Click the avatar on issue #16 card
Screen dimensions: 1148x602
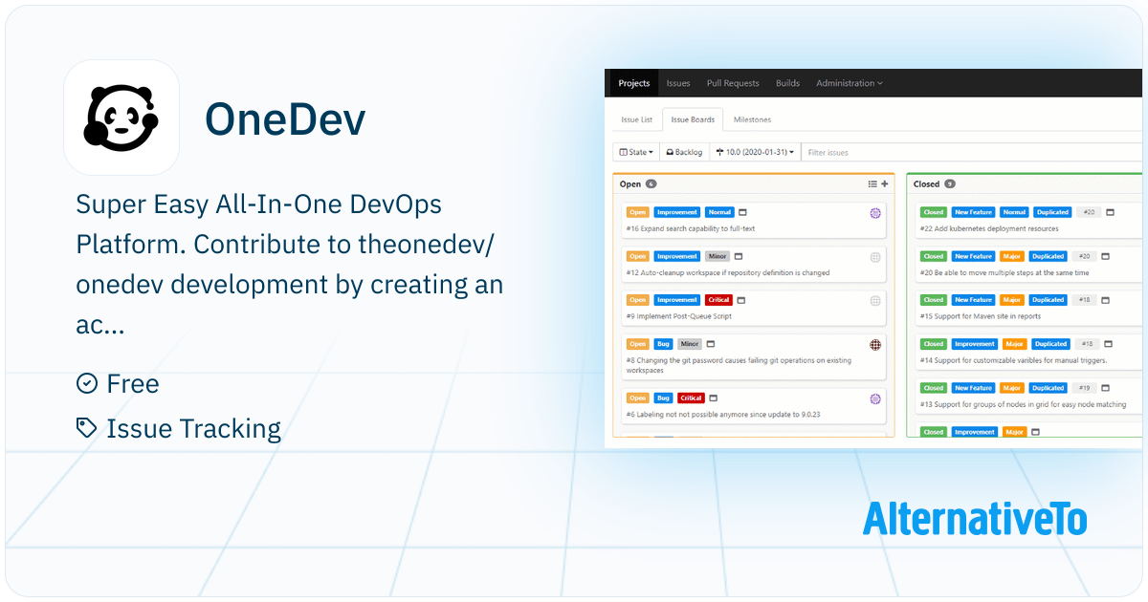tap(875, 213)
